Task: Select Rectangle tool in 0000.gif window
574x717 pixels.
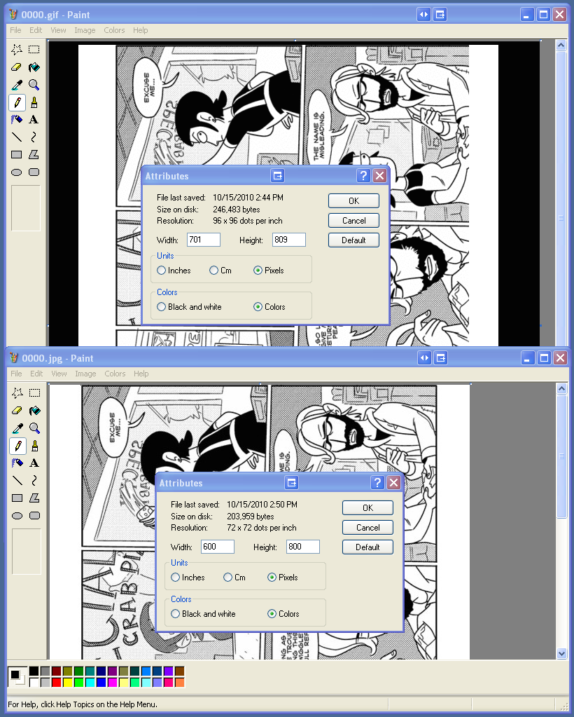Action: (x=16, y=155)
